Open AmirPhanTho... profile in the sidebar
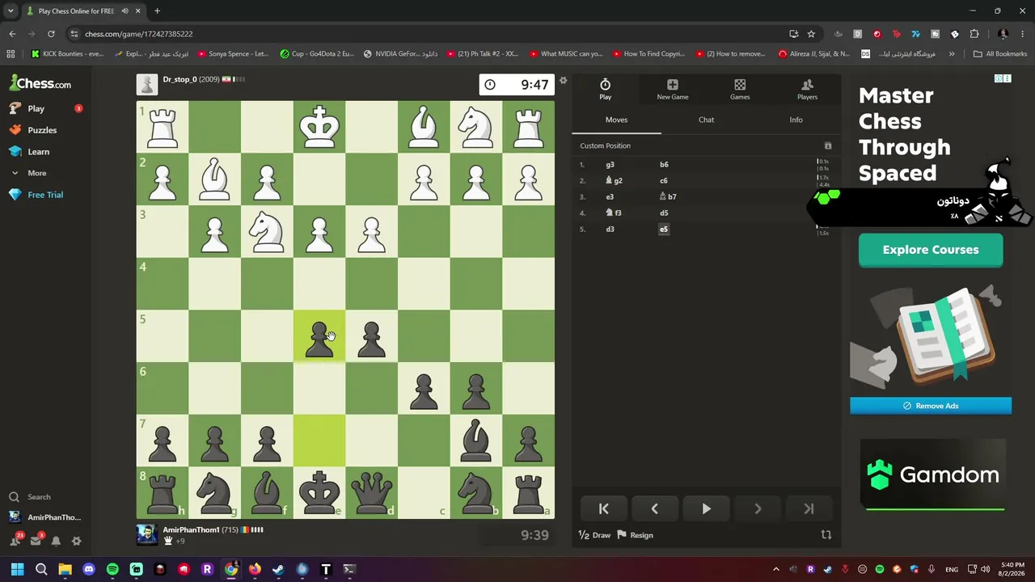Image resolution: width=1035 pixels, height=582 pixels. (44, 517)
